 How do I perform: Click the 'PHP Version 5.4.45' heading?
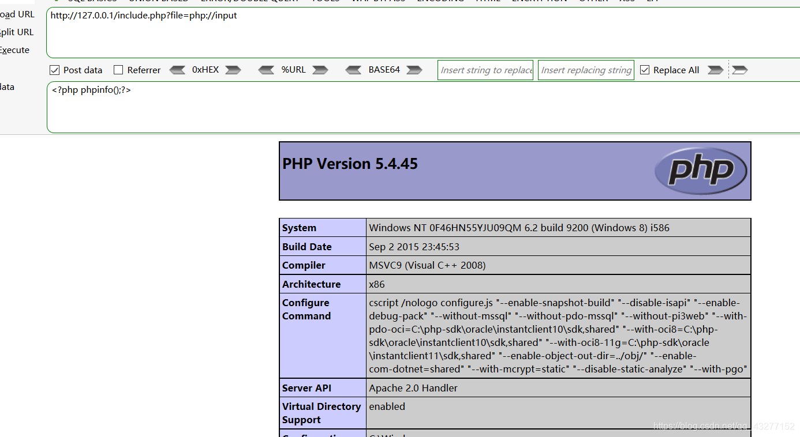[x=350, y=164]
